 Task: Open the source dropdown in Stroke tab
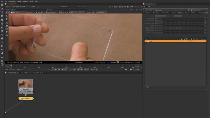pos(160,16)
